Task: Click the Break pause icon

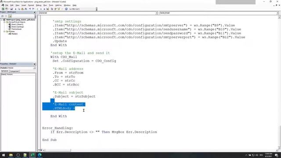Action: 41,9
